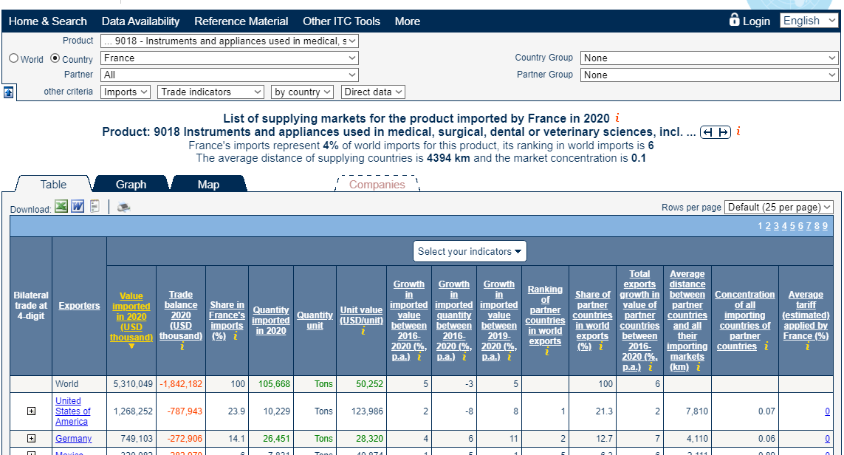Open the Partner dropdown set to All

coord(230,75)
